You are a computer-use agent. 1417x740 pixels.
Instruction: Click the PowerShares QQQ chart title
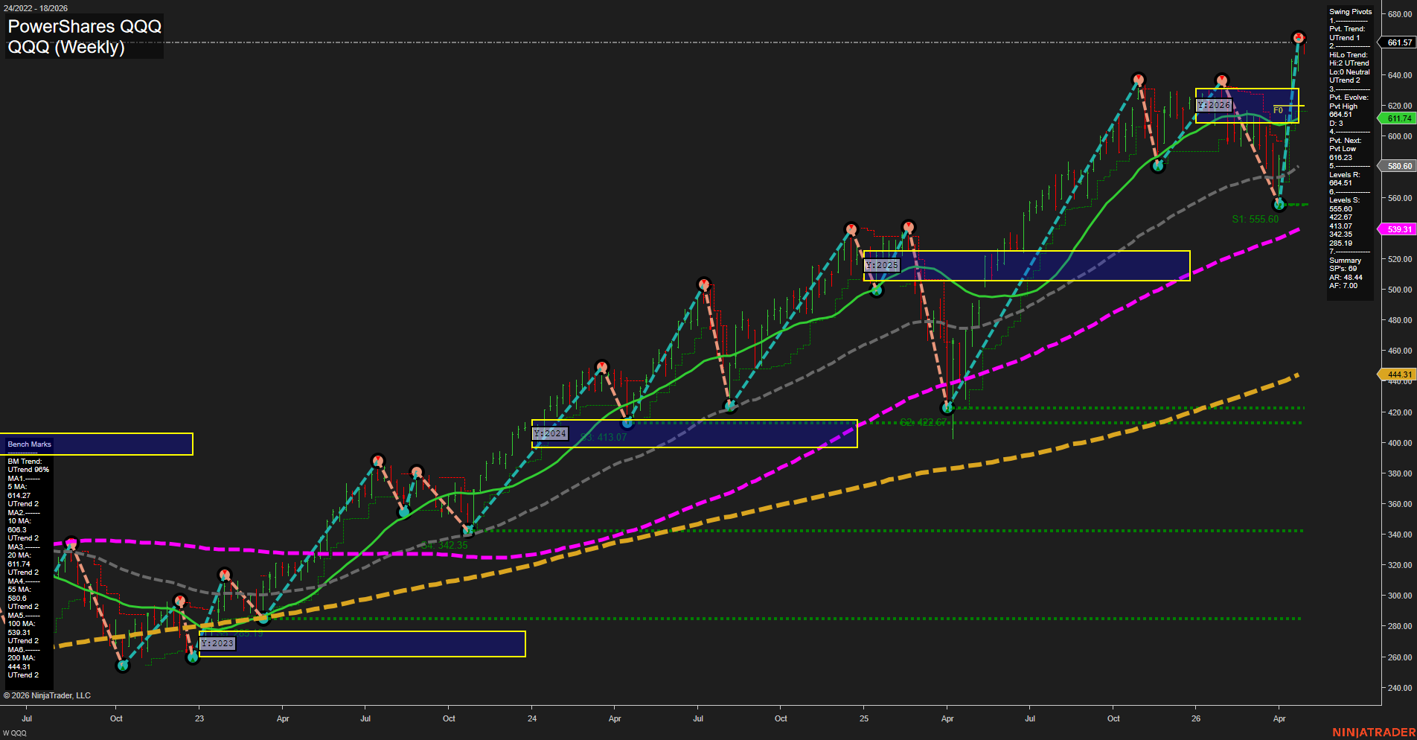pyautogui.click(x=83, y=27)
